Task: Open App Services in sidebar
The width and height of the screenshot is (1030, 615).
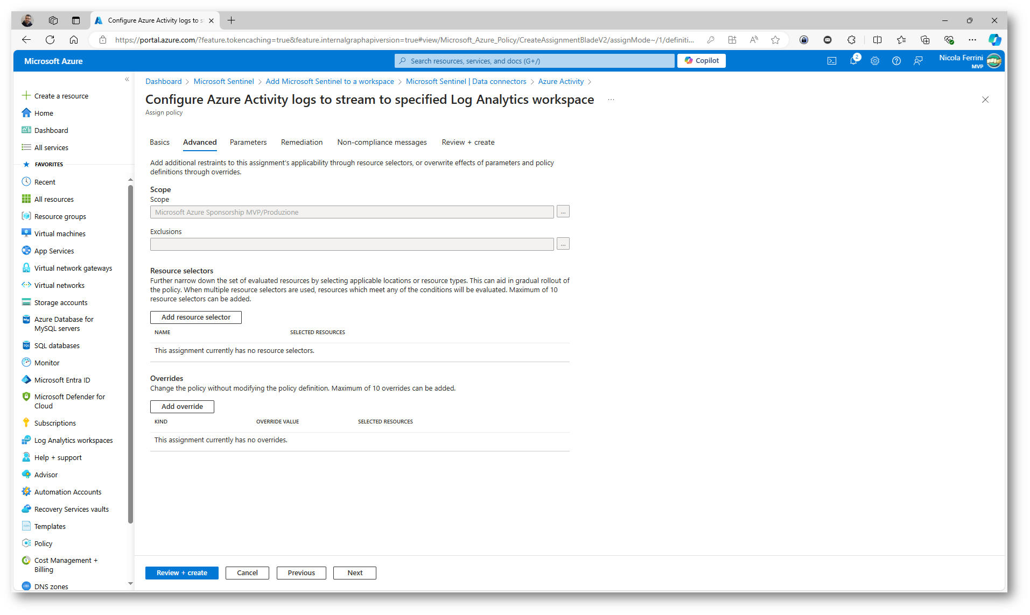Action: (x=54, y=251)
